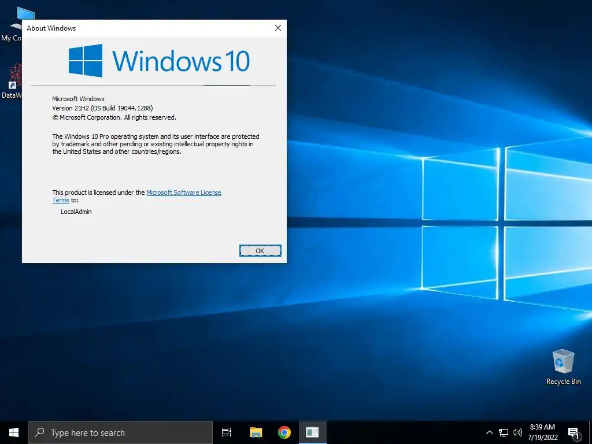Select the running winver taskbar app
Screen dimensions: 592x444
313,432
